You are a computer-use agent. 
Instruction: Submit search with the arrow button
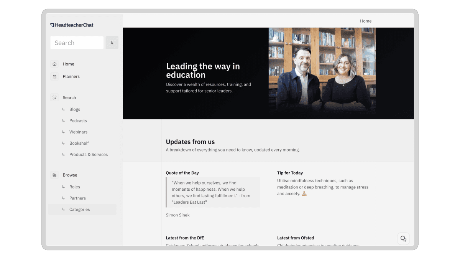112,43
